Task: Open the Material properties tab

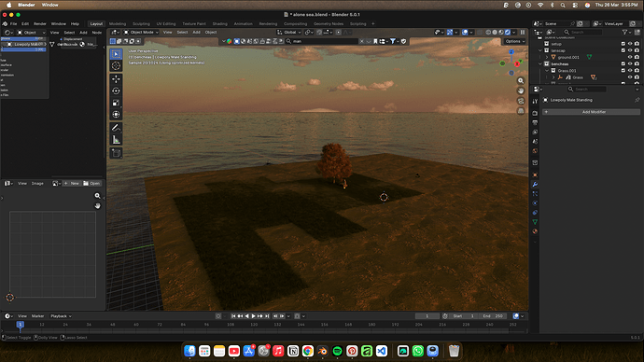Action: [x=535, y=231]
